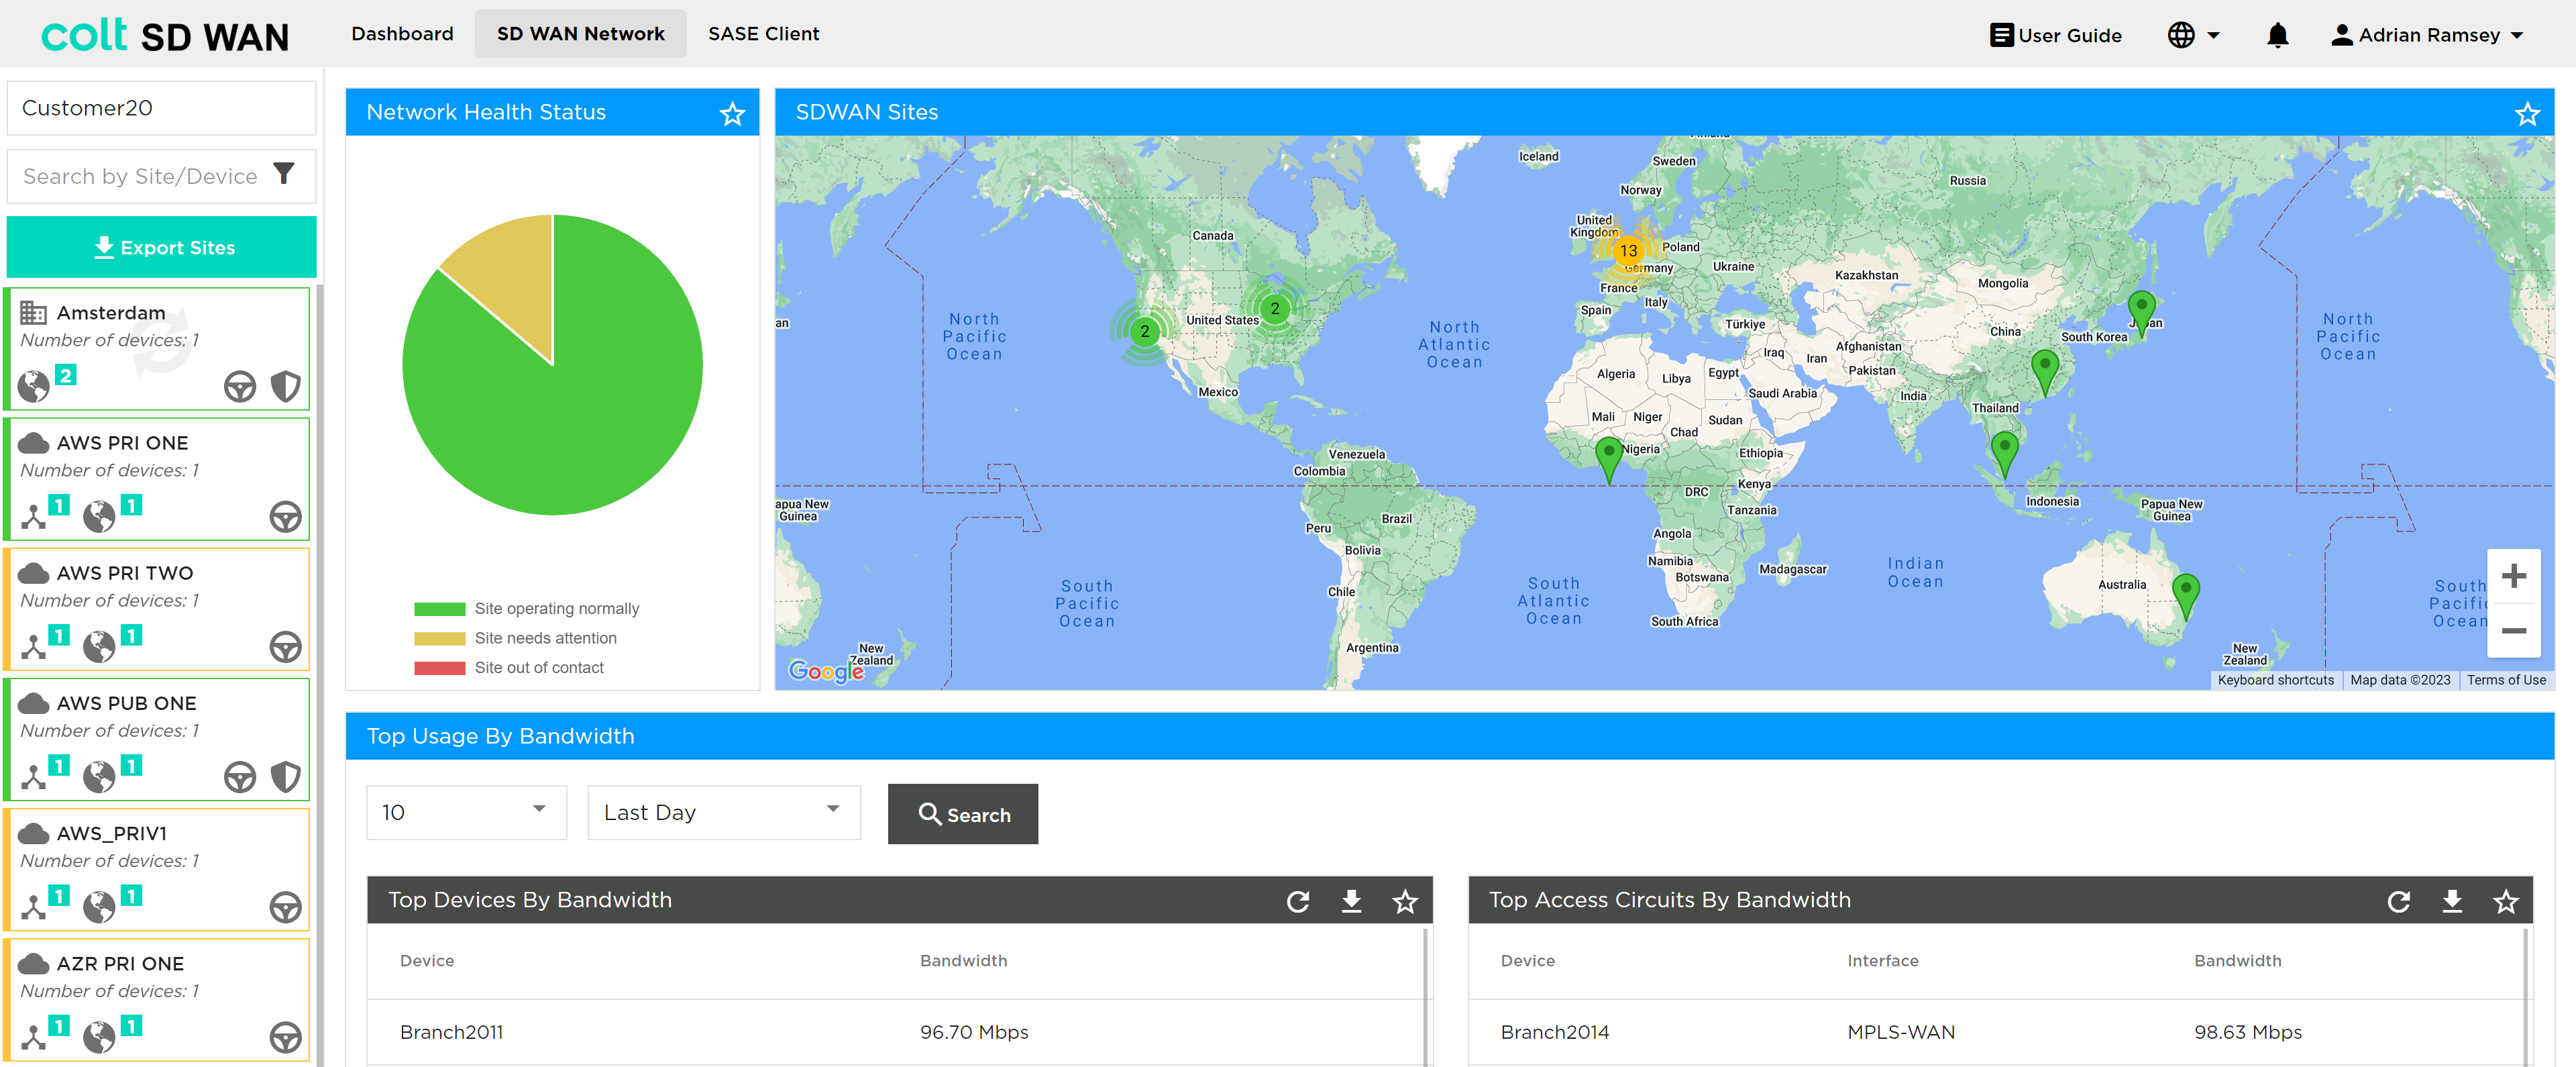
Task: Open map Keyboard shortcuts
Action: pyautogui.click(x=2275, y=680)
